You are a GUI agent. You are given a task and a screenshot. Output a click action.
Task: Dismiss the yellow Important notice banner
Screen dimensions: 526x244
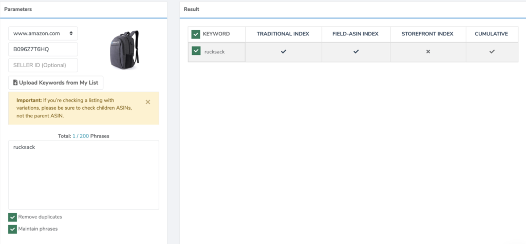pos(148,102)
